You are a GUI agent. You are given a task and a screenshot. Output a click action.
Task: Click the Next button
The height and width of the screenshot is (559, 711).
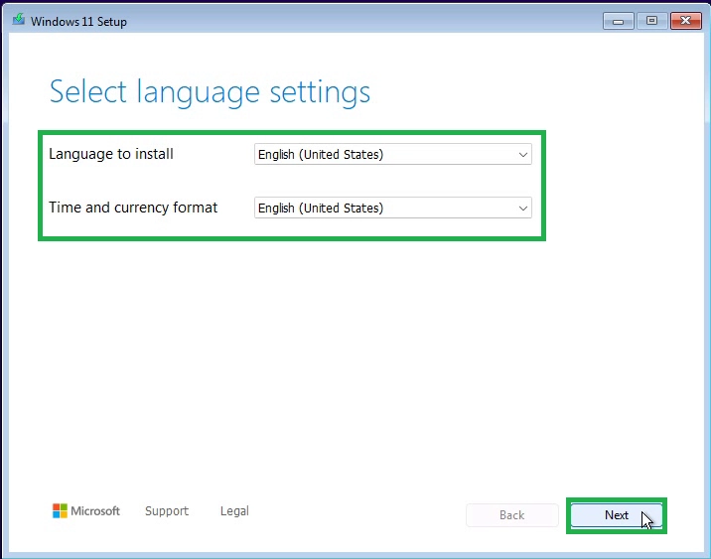(x=617, y=515)
